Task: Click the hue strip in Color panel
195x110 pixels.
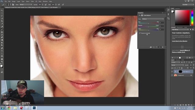Action: point(192,18)
